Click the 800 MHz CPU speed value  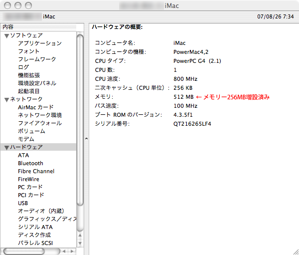point(185,79)
